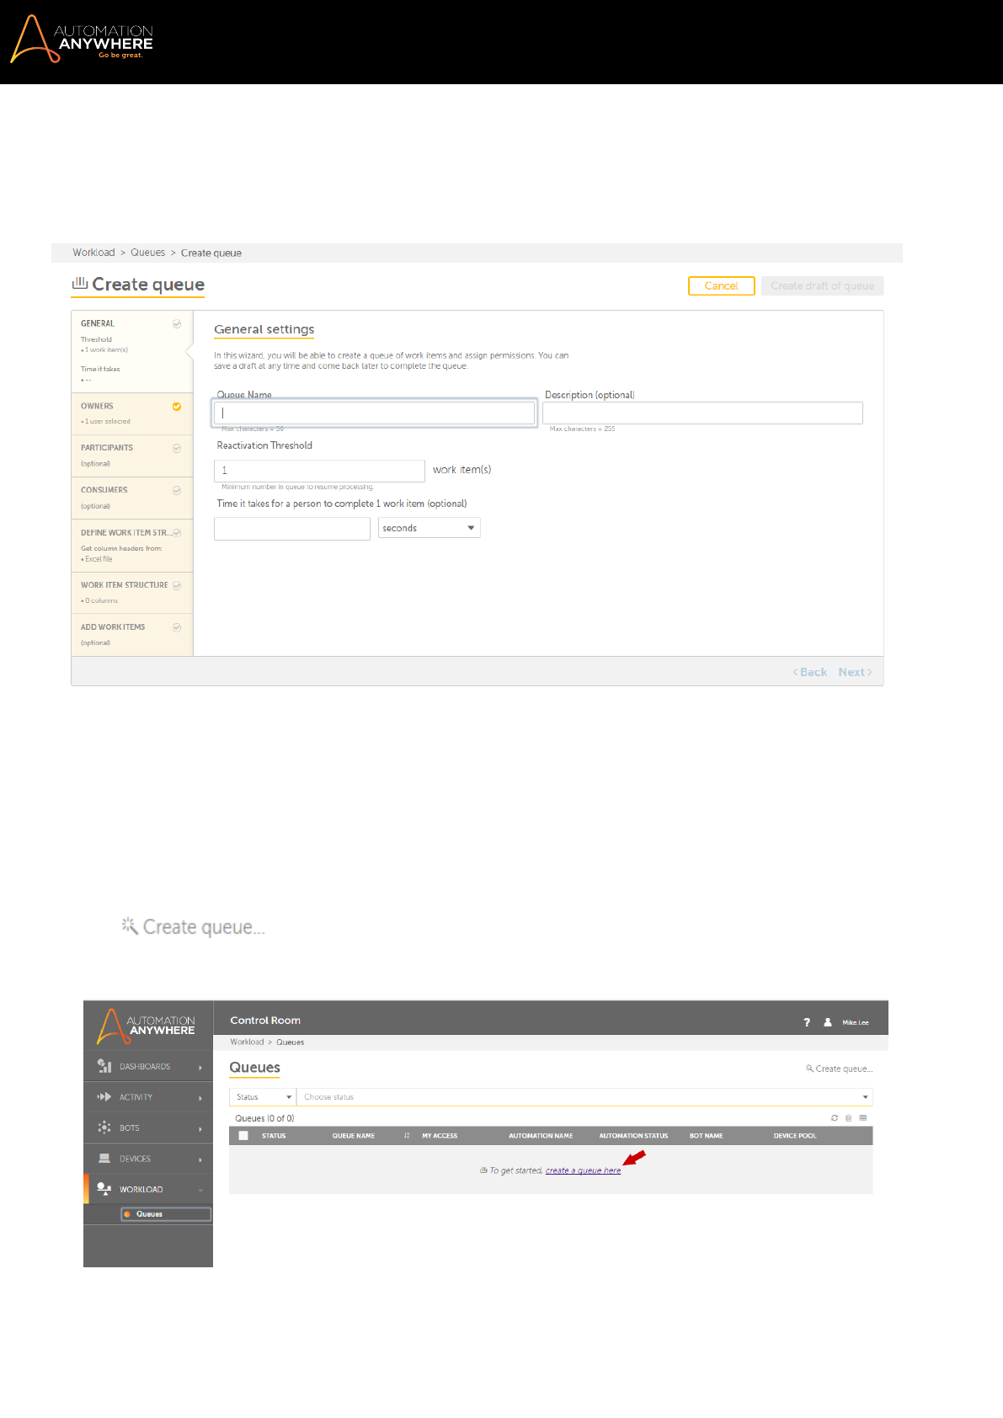
Task: Click the Devices laptop icon
Action: point(104,1159)
